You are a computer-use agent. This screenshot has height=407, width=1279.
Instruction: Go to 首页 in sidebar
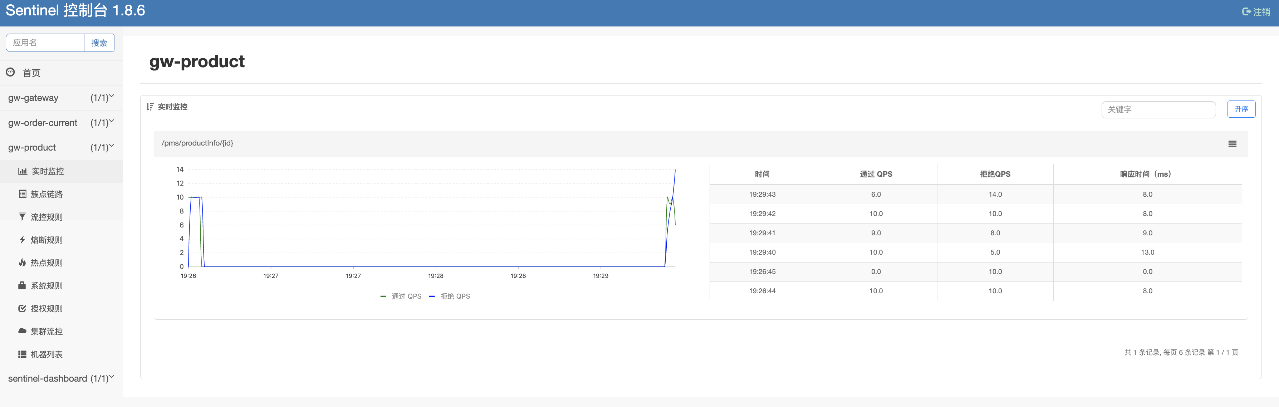pos(31,73)
